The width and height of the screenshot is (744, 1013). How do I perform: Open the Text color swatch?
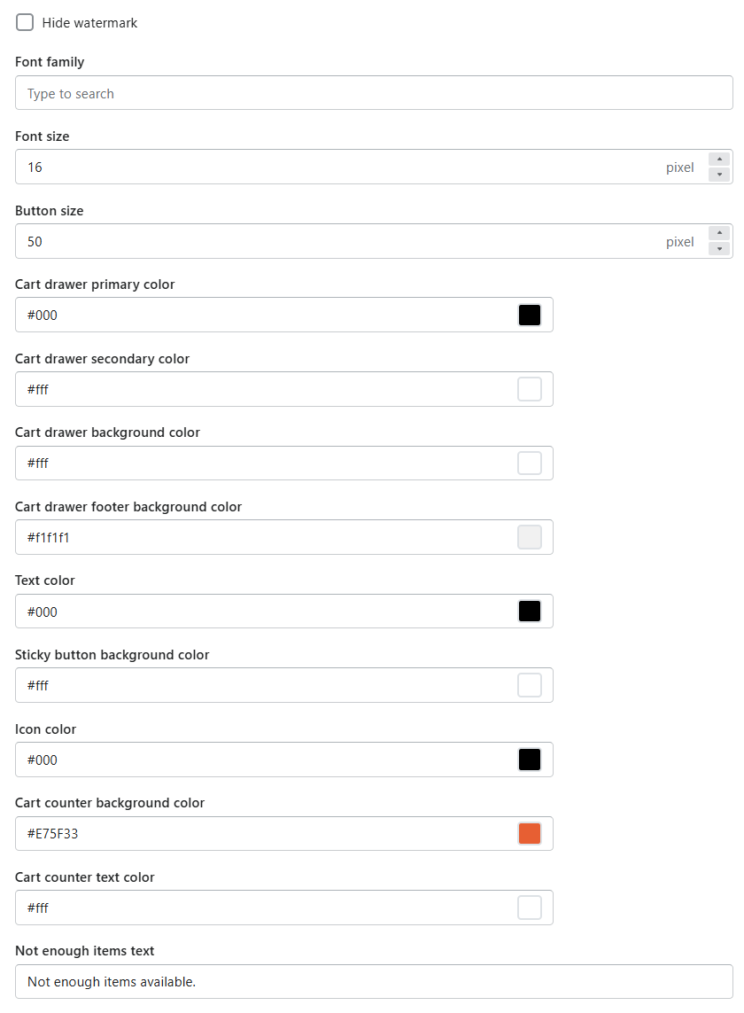tap(530, 612)
